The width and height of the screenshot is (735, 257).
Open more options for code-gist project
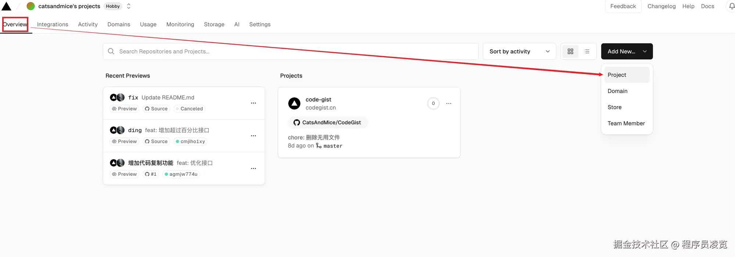tap(449, 104)
